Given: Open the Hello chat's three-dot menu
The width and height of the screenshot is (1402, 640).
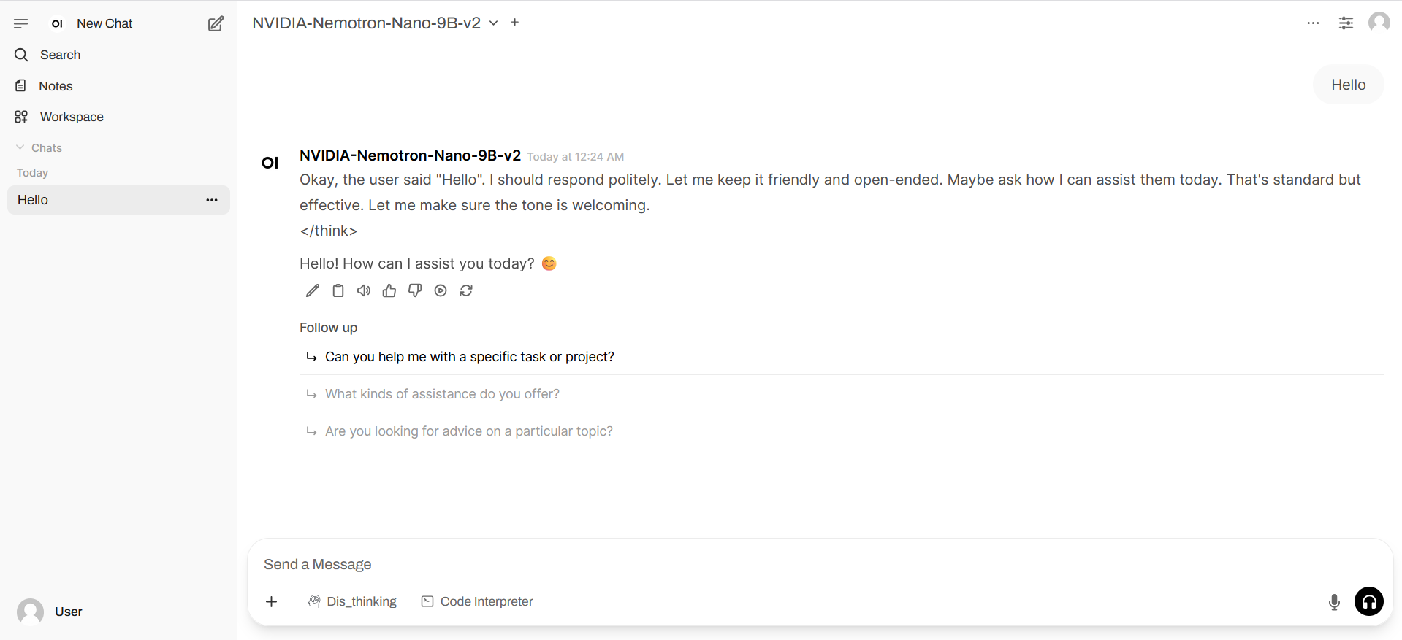Looking at the screenshot, I should point(212,200).
